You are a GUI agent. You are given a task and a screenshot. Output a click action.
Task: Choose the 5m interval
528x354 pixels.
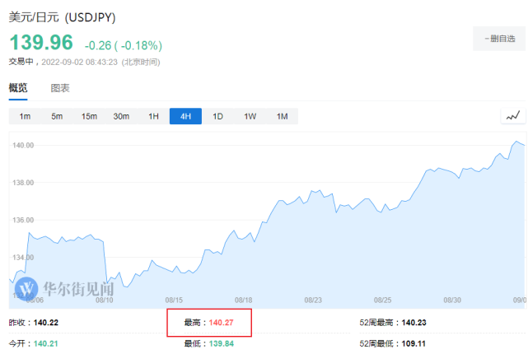[57, 116]
